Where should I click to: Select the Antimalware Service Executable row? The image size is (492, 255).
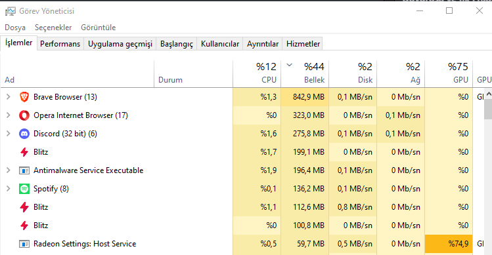242,170
